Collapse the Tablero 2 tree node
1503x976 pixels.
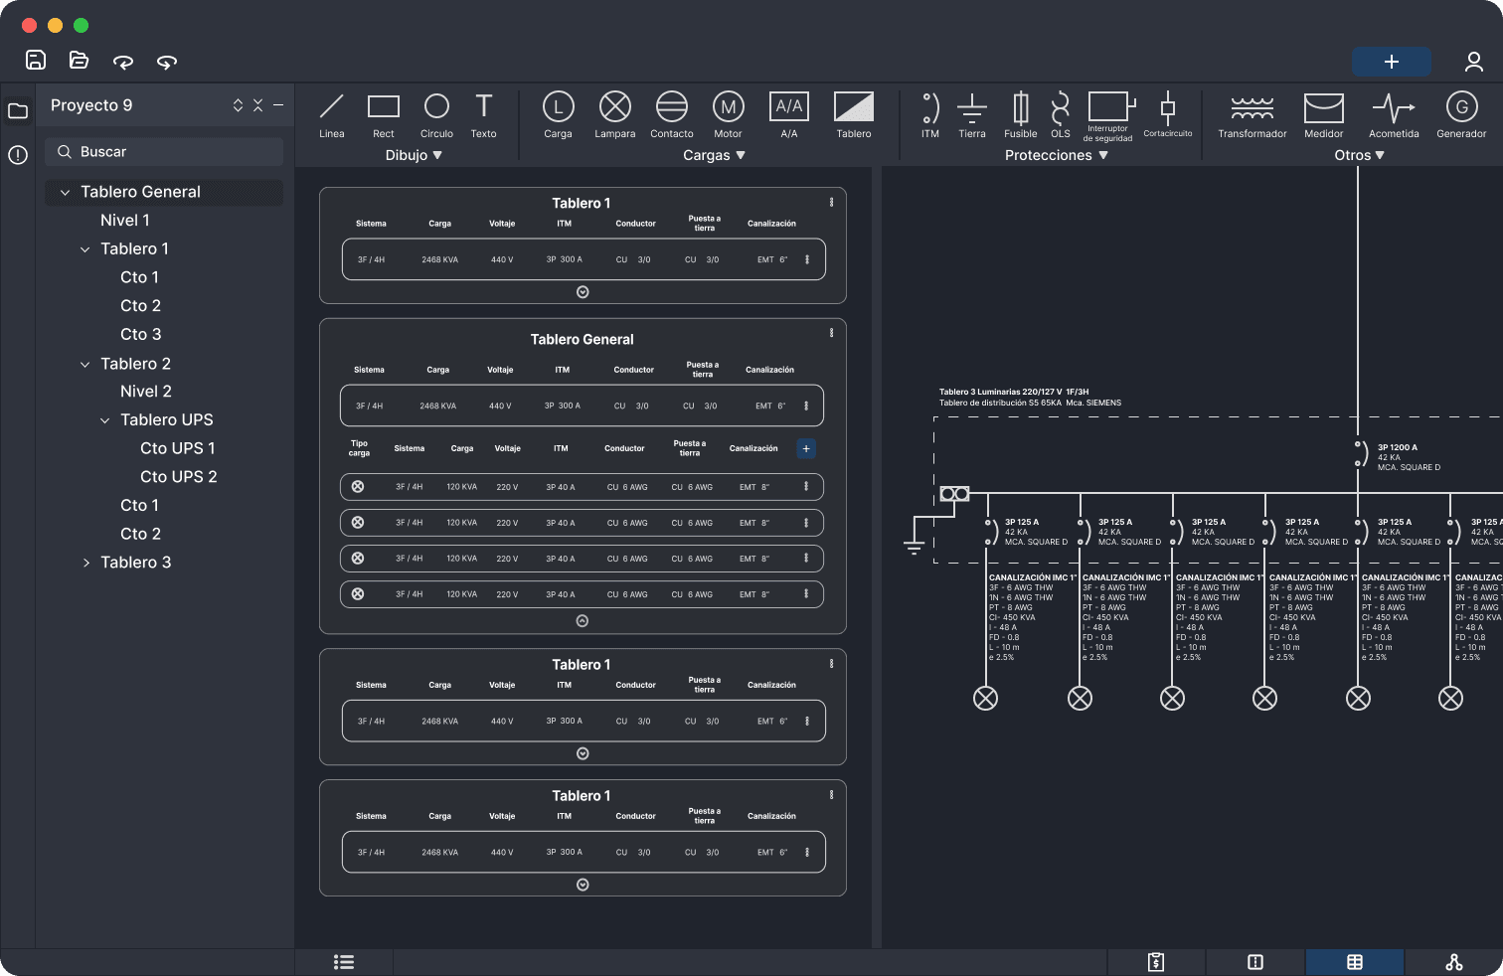85,365
